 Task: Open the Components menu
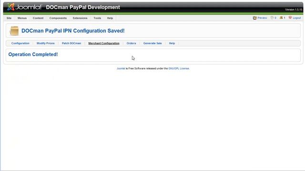[58, 18]
